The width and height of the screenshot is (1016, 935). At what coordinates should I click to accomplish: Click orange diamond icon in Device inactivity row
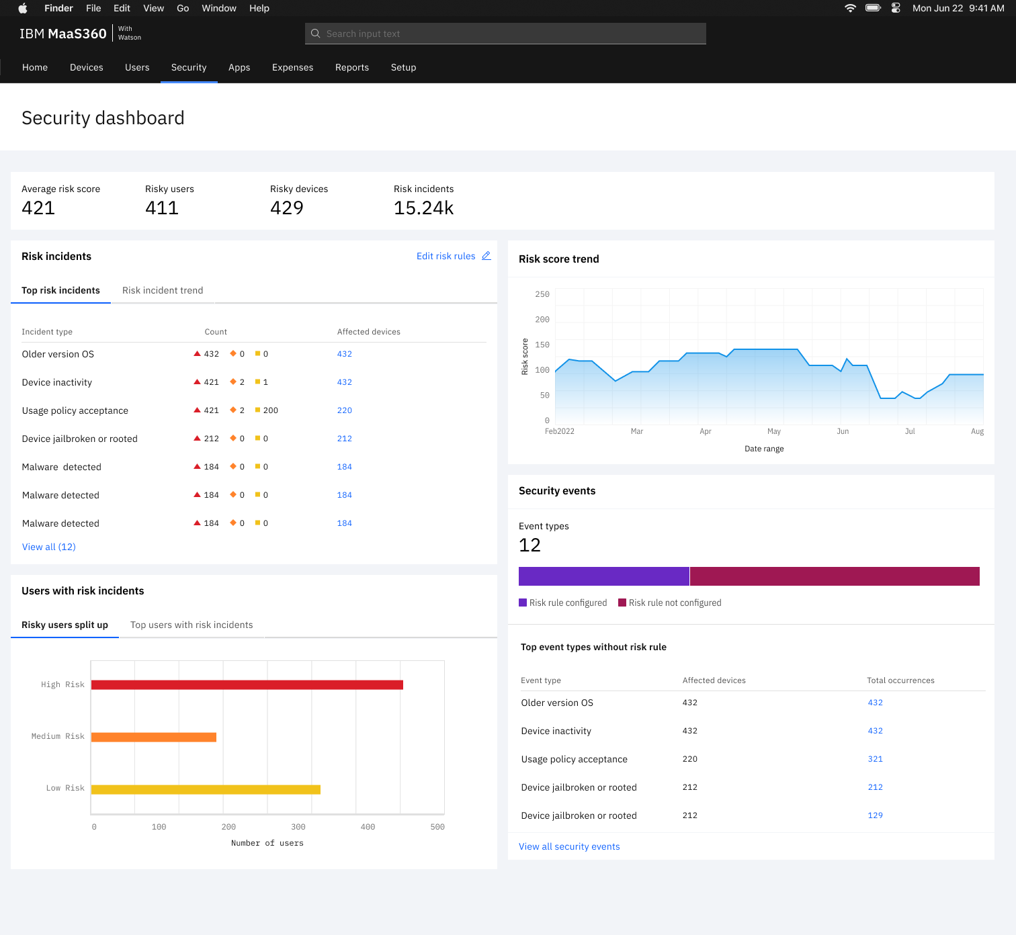tap(233, 382)
